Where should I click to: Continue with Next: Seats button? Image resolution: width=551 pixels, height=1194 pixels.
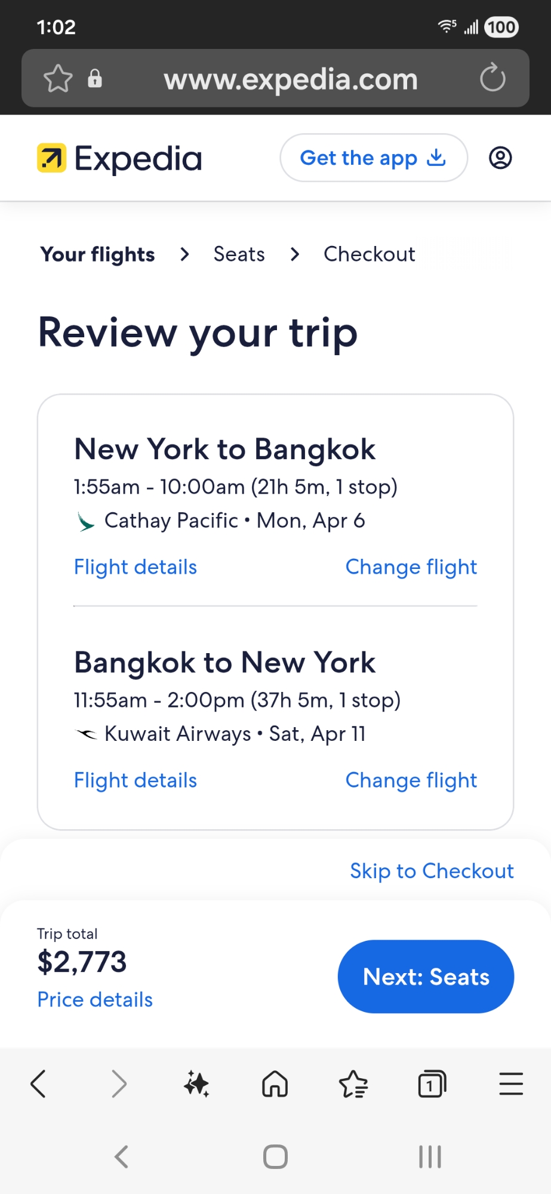point(426,977)
